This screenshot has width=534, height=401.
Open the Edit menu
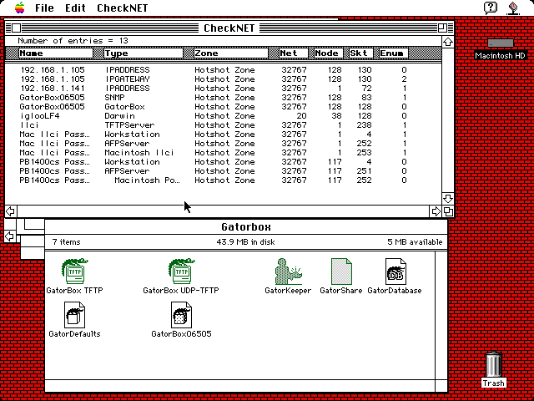point(75,8)
